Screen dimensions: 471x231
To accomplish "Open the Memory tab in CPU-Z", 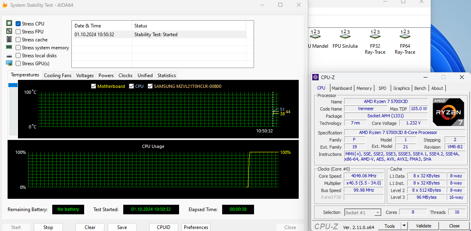I will (x=364, y=88).
